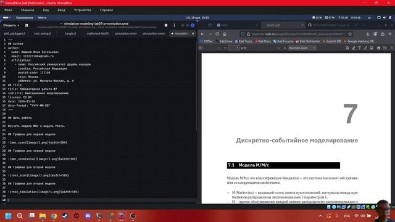The width and height of the screenshot is (395, 222).
Task: Open Kali Docs bookmark
Action: pyautogui.click(x=263, y=41)
